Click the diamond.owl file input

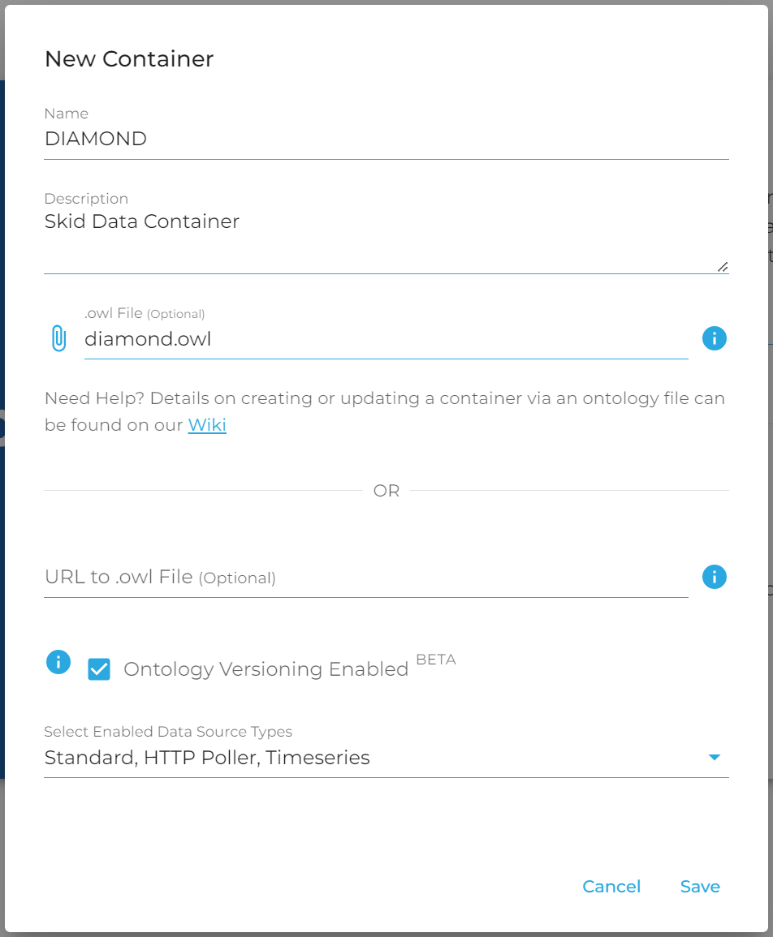(x=386, y=339)
